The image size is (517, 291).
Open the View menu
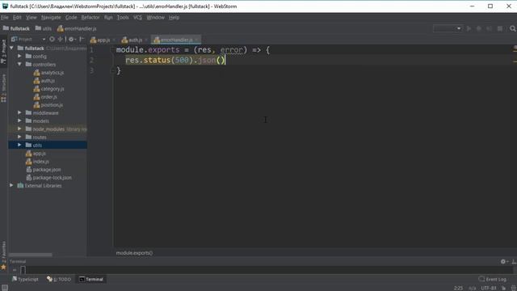coord(32,18)
